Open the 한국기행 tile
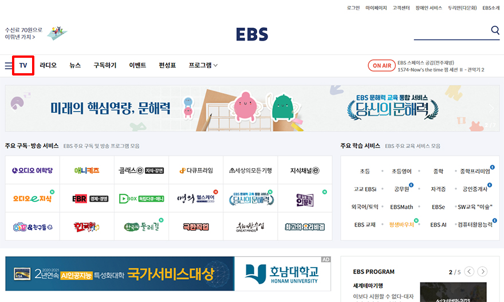This screenshot has width=504, height=302. click(87, 227)
